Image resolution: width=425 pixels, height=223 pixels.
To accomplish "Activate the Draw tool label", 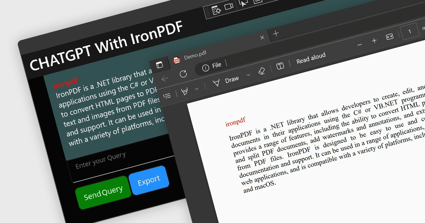I will tap(232, 80).
